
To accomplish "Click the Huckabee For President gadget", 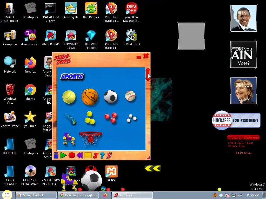I will [x=236, y=120].
